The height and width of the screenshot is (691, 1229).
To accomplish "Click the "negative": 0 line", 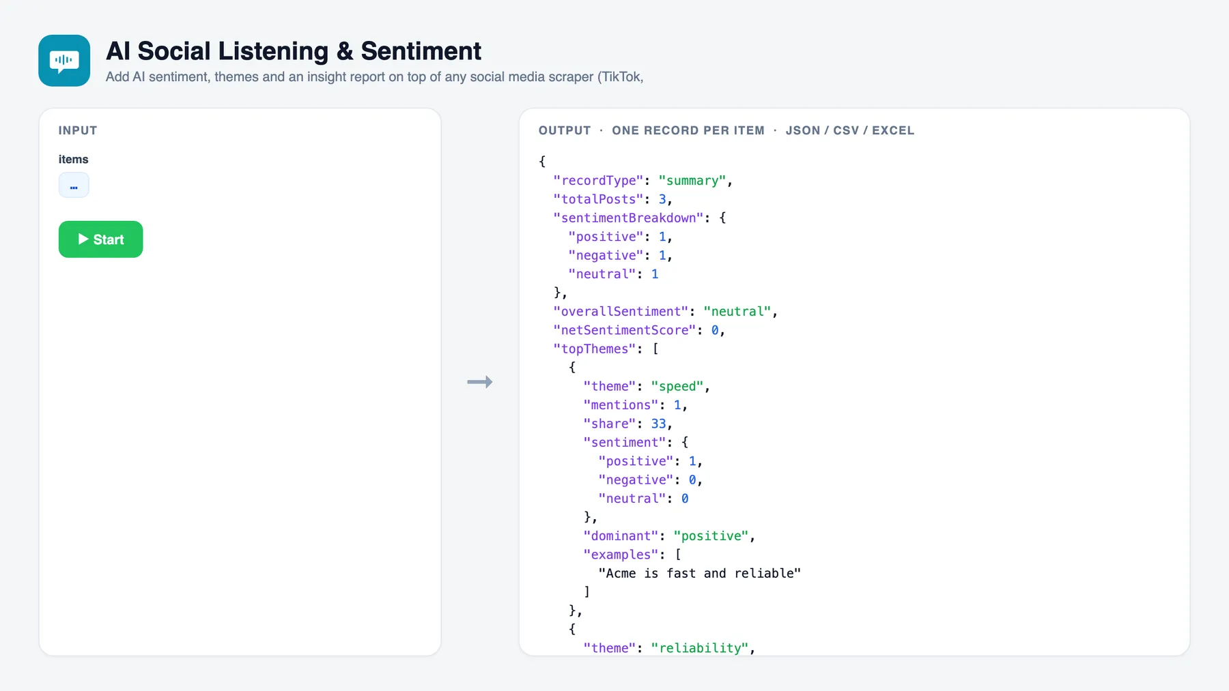I will point(651,480).
